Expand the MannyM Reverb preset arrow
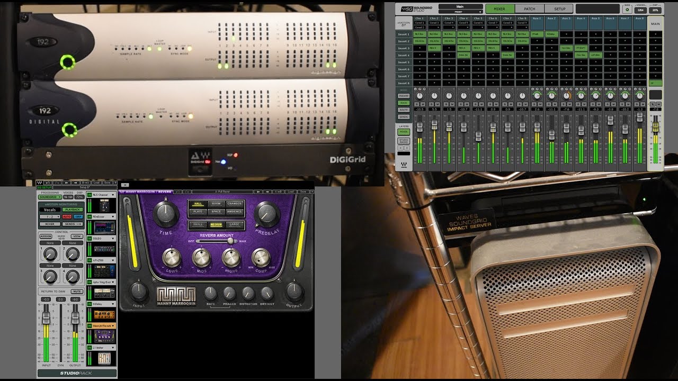The image size is (678, 381). click(113, 325)
